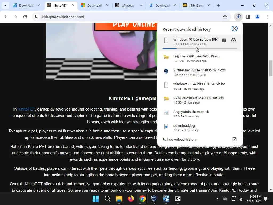
Task: Click the scrollbar down arrow
Action: [271, 190]
